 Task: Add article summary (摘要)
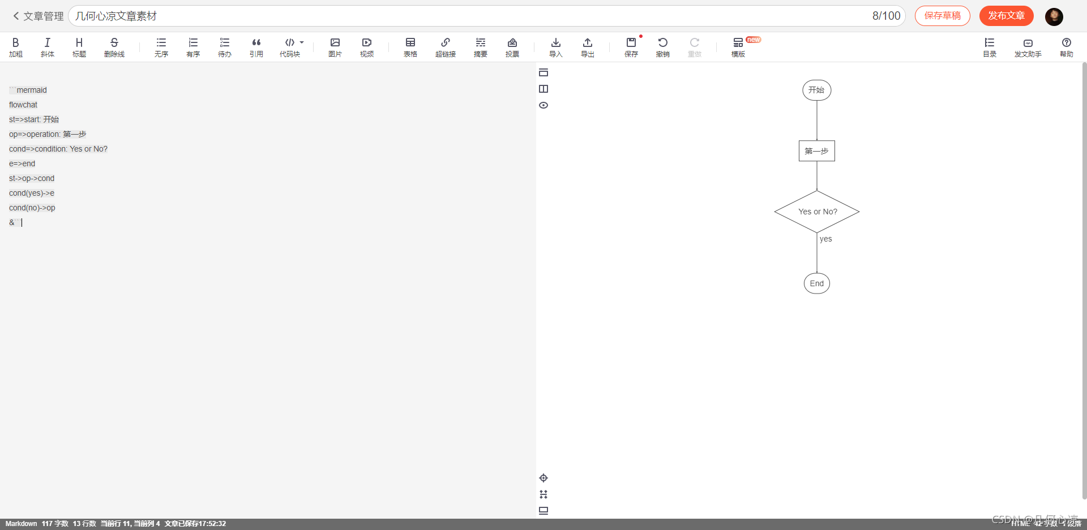[x=481, y=47]
